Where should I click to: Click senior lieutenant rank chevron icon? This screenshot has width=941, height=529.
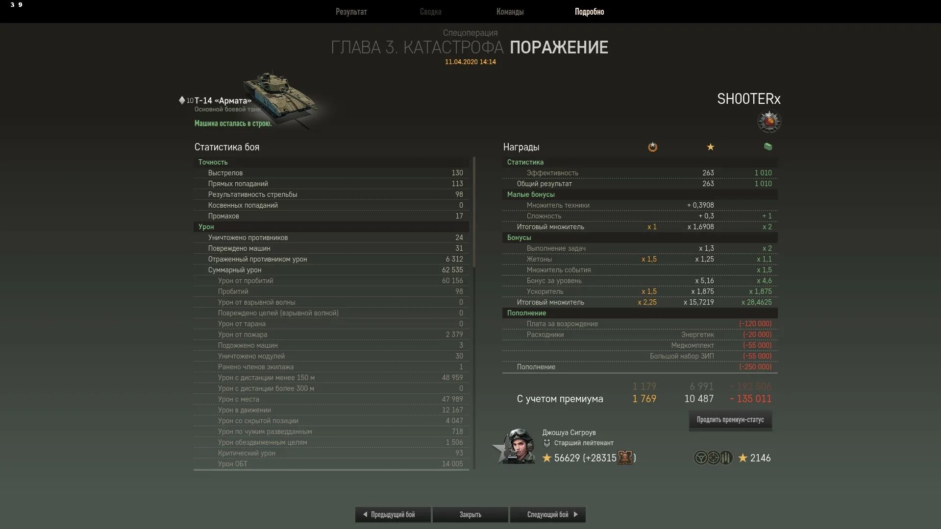coord(547,443)
